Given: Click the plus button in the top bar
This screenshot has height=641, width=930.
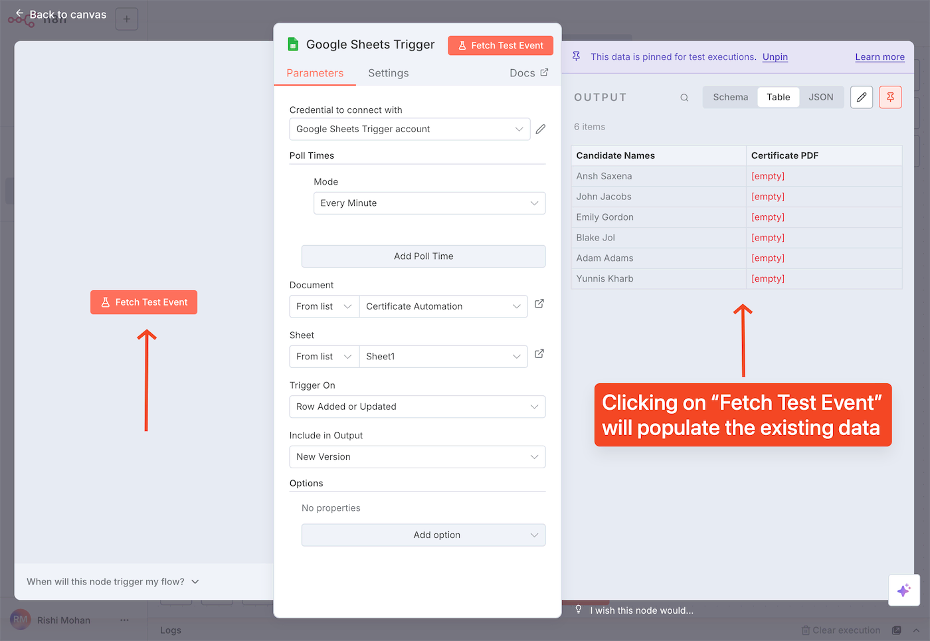Looking at the screenshot, I should point(127,19).
